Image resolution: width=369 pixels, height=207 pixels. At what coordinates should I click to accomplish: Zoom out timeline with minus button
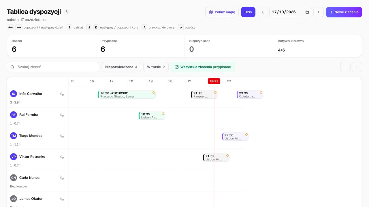point(345,67)
